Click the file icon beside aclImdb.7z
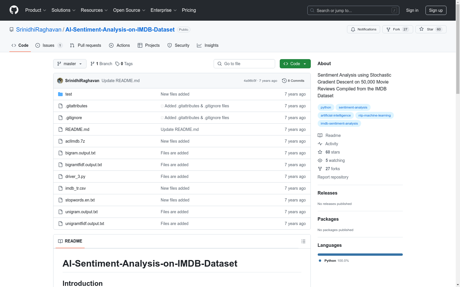460x287 pixels. 60,141
